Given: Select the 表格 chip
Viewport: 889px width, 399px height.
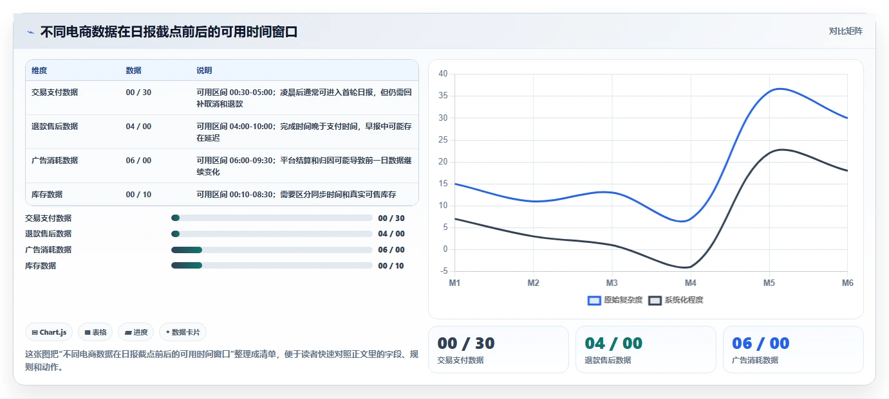Looking at the screenshot, I should (95, 332).
